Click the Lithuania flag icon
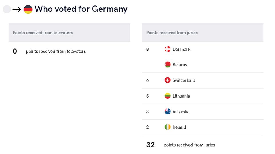Viewport: 275px width, 154px height. pyautogui.click(x=168, y=96)
